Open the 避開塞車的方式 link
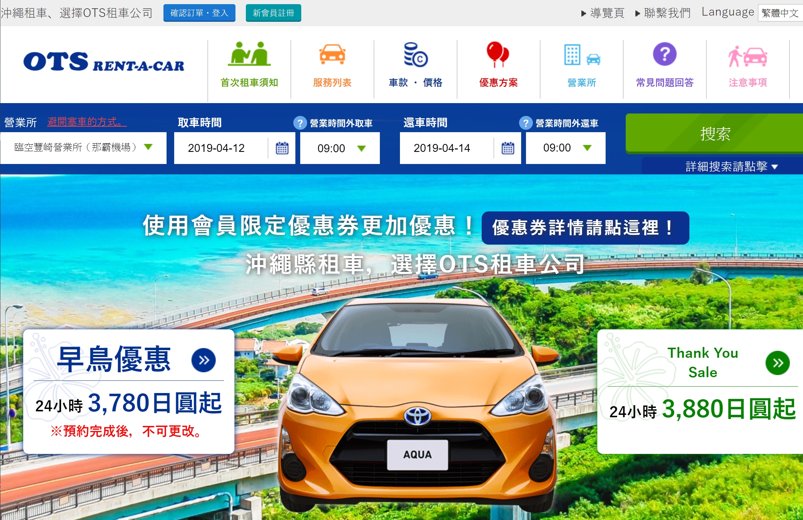The height and width of the screenshot is (520, 803). tap(87, 122)
